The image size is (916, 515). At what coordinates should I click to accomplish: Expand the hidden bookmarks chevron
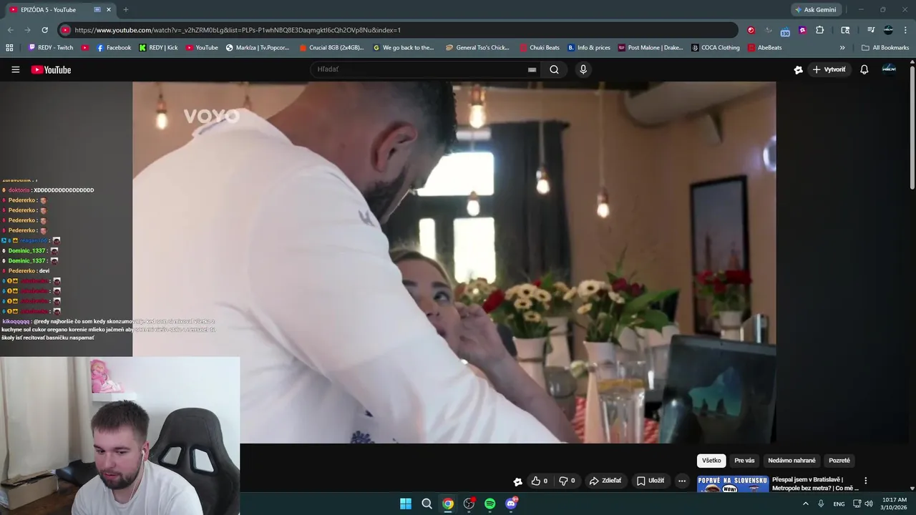tap(842, 47)
